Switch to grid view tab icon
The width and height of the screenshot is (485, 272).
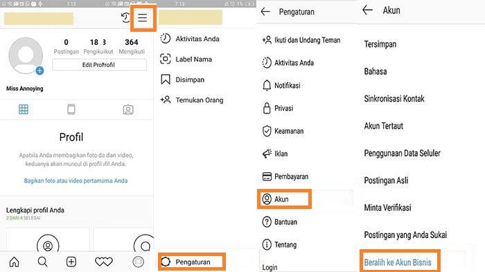24,109
